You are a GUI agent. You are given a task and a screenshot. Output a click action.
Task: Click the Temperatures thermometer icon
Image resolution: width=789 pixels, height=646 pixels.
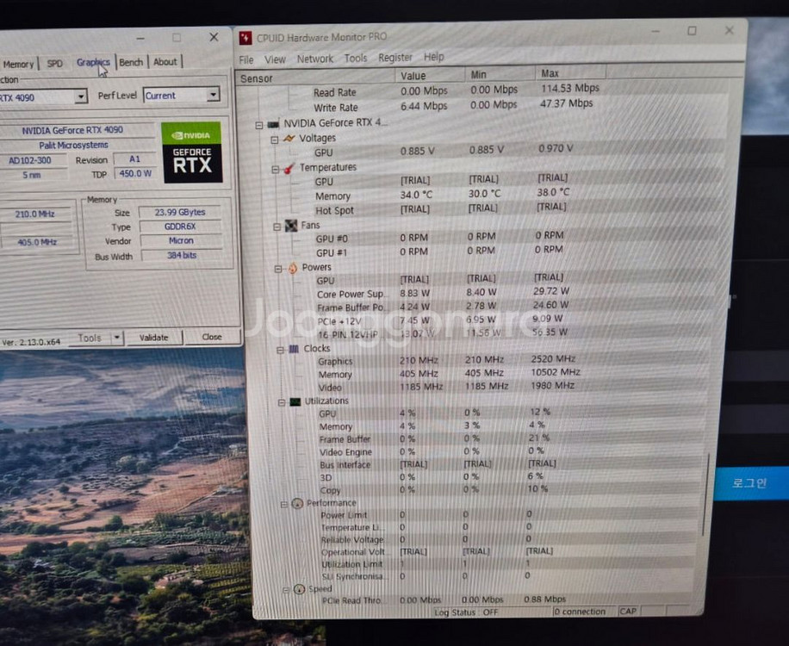click(x=289, y=168)
